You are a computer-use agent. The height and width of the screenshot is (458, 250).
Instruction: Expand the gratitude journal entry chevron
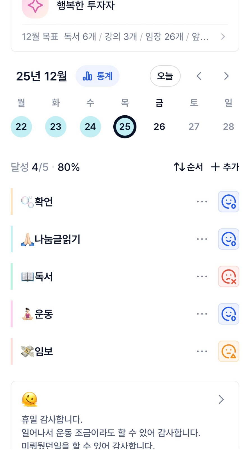pyautogui.click(x=221, y=399)
